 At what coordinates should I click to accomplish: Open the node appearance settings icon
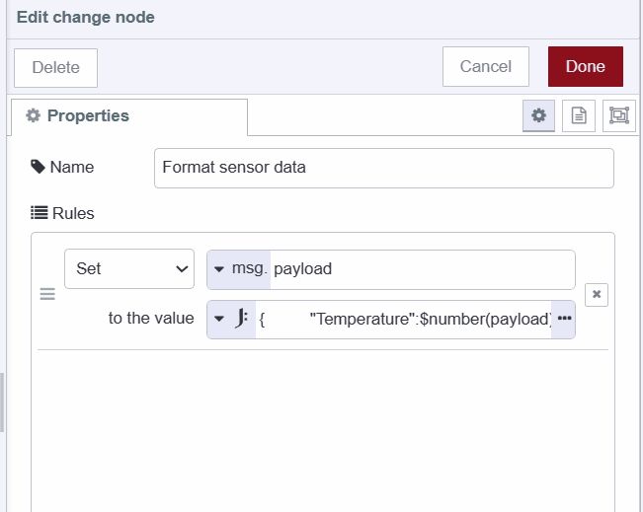point(619,115)
